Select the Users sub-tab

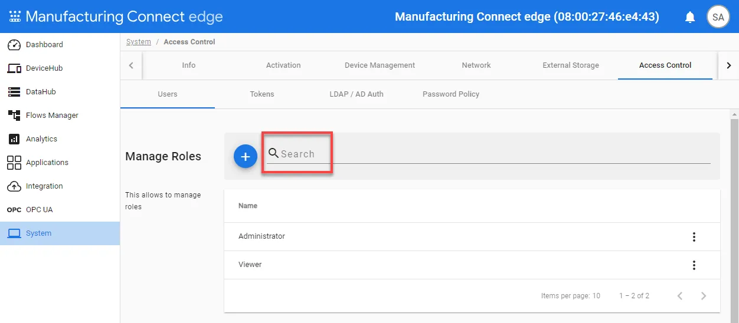pyautogui.click(x=168, y=94)
